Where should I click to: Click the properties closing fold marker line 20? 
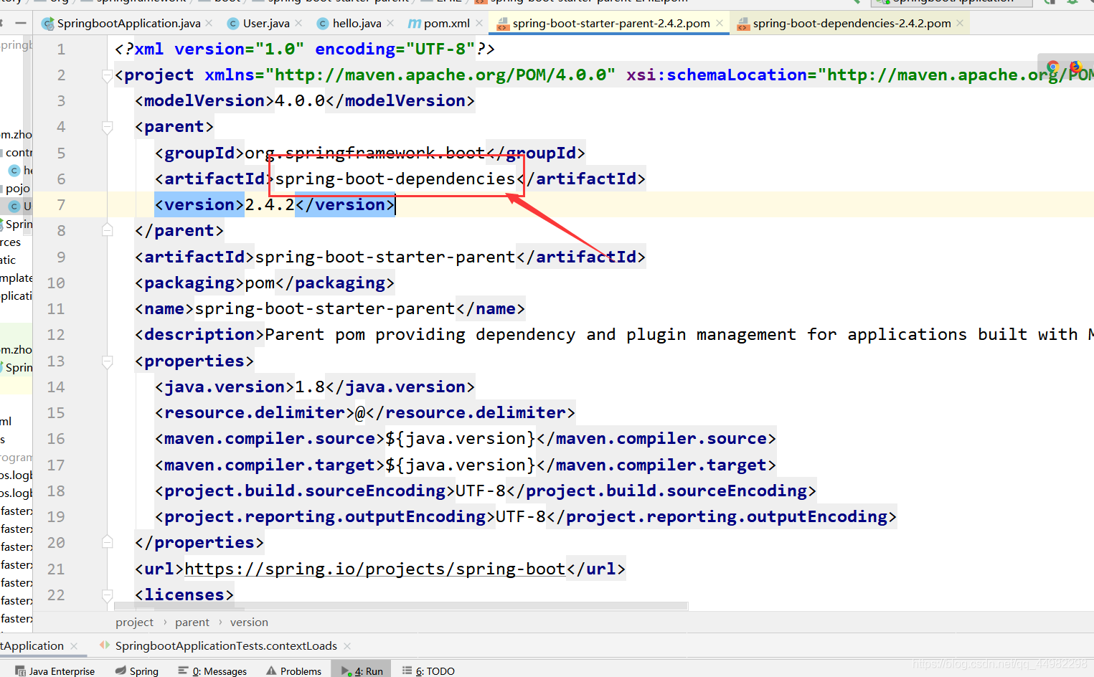[108, 542]
